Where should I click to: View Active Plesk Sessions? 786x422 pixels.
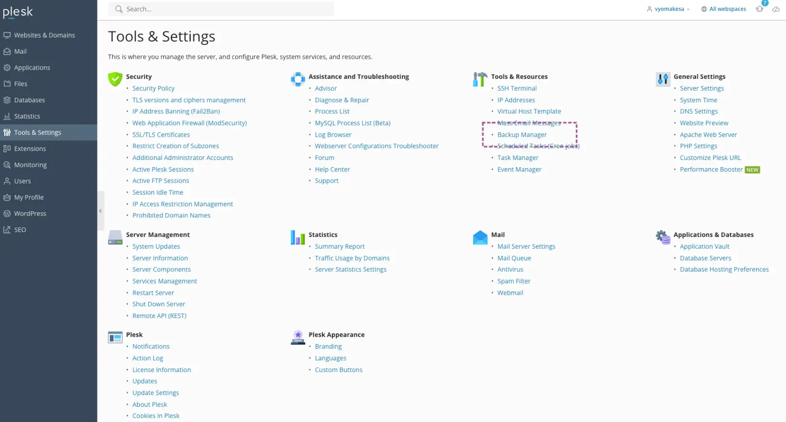pyautogui.click(x=163, y=169)
